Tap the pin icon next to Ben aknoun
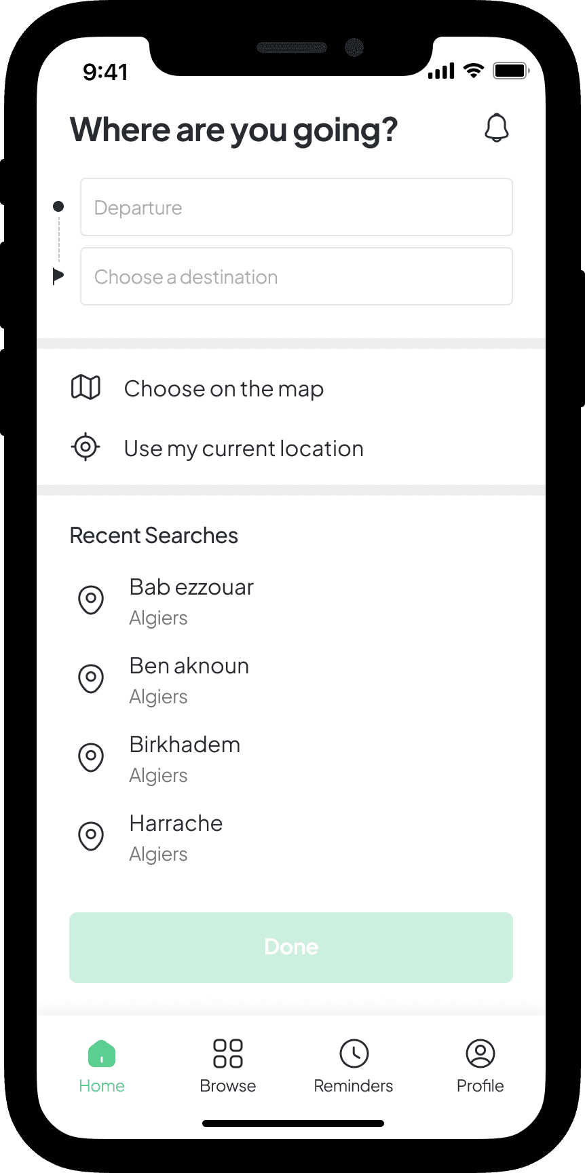Image resolution: width=585 pixels, height=1173 pixels. pos(91,679)
